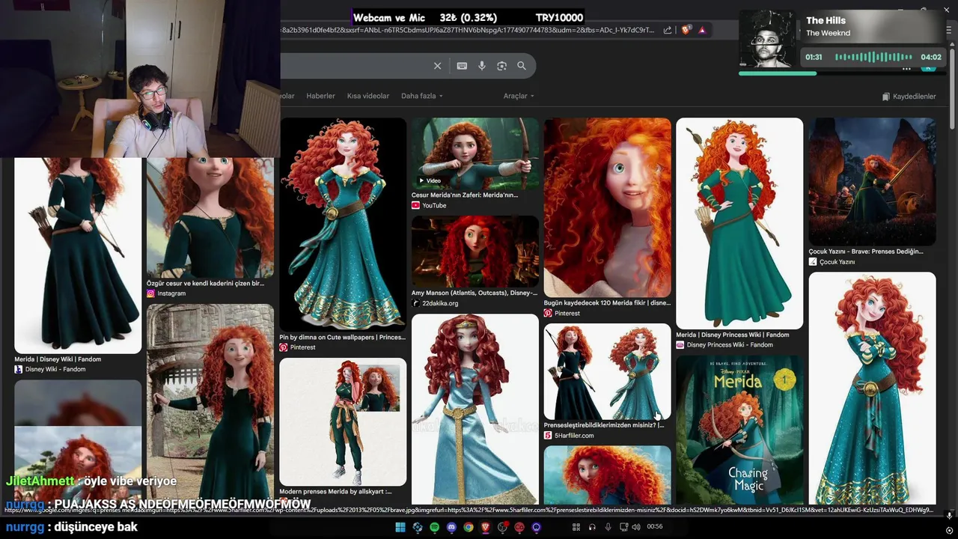
Task: Open tall Merida teal gown image at right
Action: click(873, 388)
